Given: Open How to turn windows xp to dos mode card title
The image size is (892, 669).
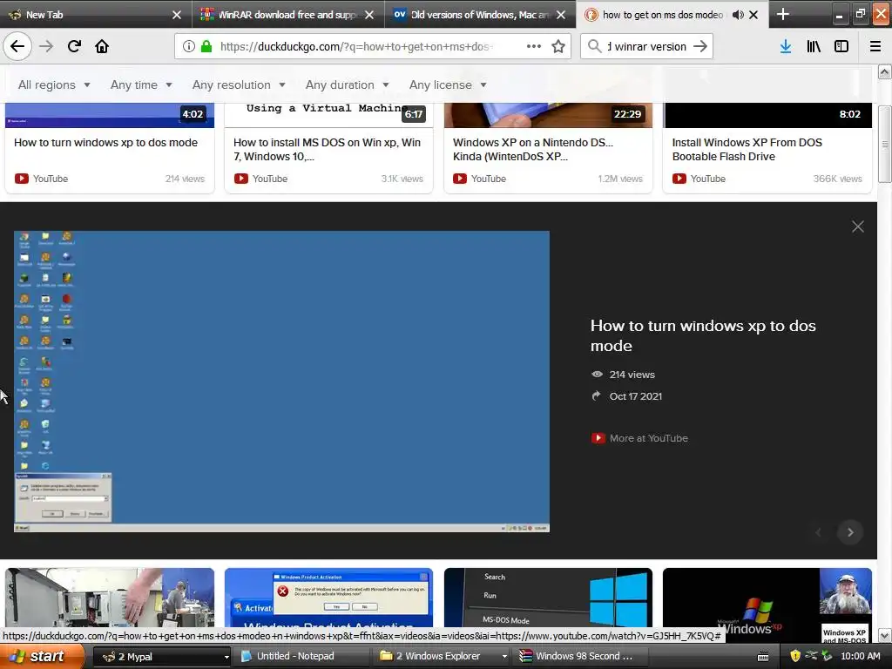Looking at the screenshot, I should point(105,142).
